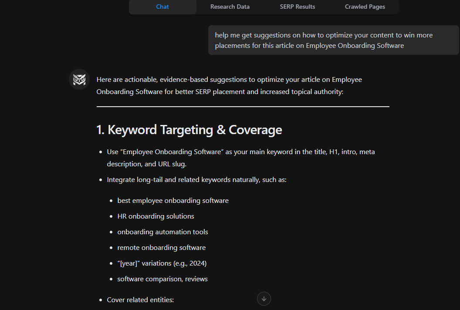Click the active Chat tab

pos(162,7)
